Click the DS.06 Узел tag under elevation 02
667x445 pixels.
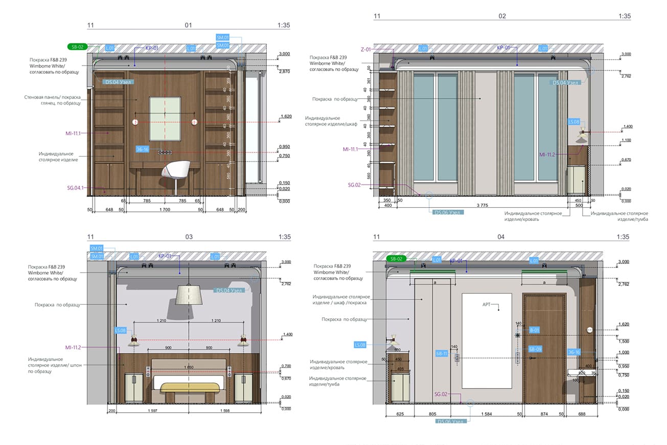tap(448, 212)
